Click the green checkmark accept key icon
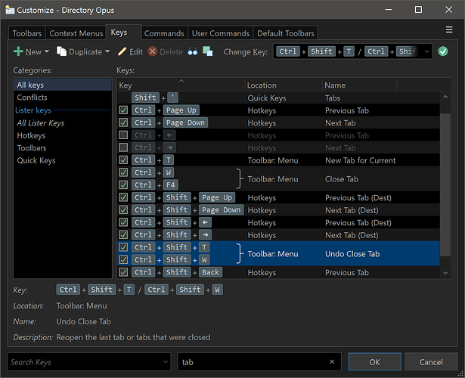465x378 pixels. [443, 51]
